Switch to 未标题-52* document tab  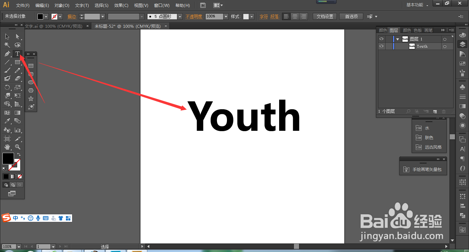click(128, 26)
